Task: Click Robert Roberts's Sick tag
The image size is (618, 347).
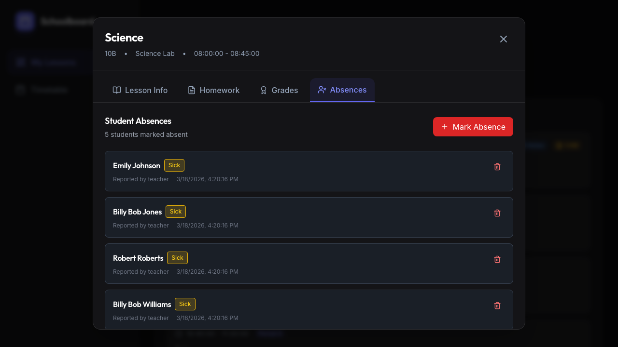Action: click(177, 258)
